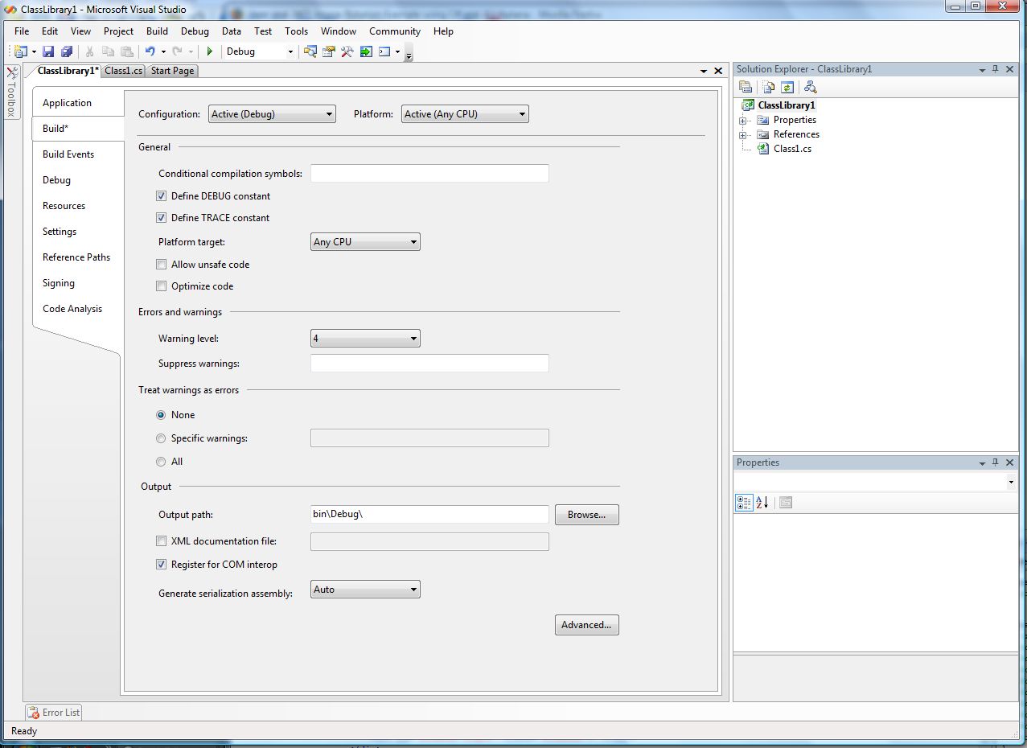Screen dimensions: 1027x748
Task: Click the Advanced... button
Action: tap(587, 625)
